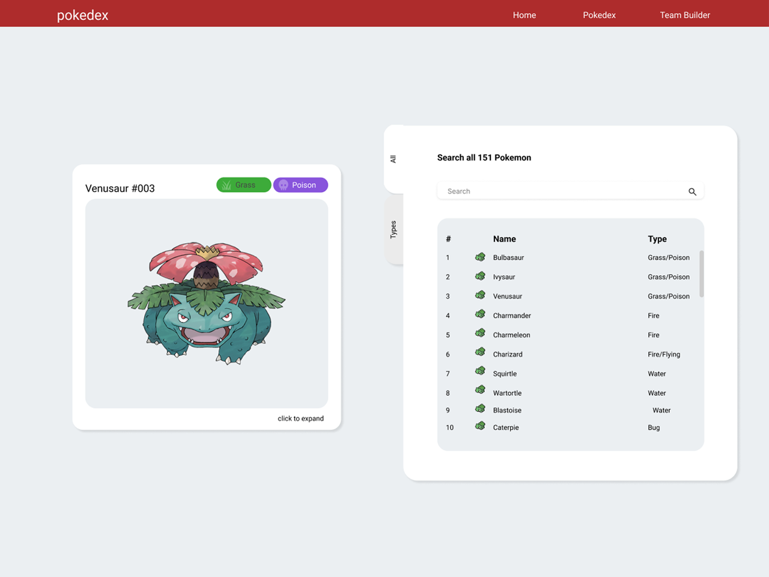Focus the Search input field
The height and width of the screenshot is (577, 769).
570,191
